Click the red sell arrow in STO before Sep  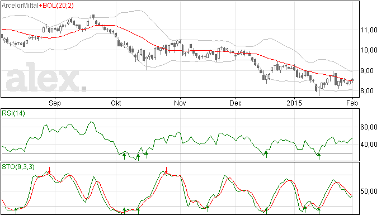coord(49,170)
